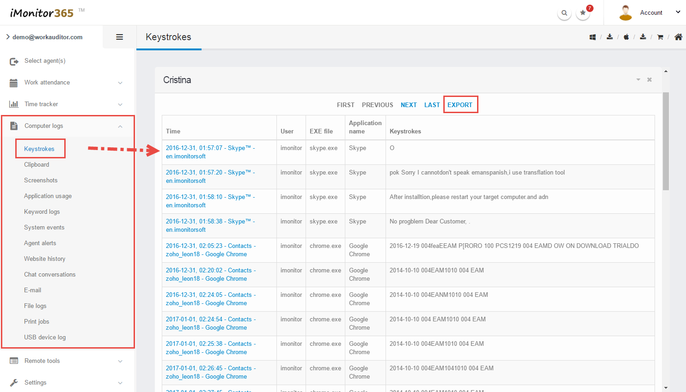Open Agent alerts page
The width and height of the screenshot is (686, 392).
coord(40,243)
